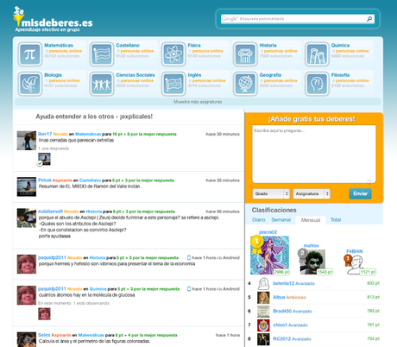Open the Inglés flag icon

coord(173,84)
